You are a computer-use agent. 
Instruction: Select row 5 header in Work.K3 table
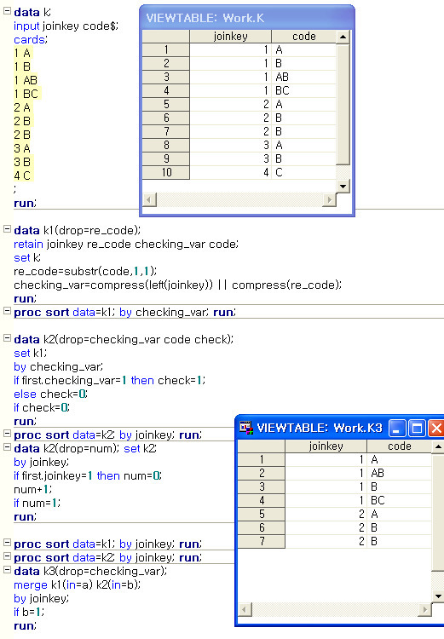pos(262,514)
